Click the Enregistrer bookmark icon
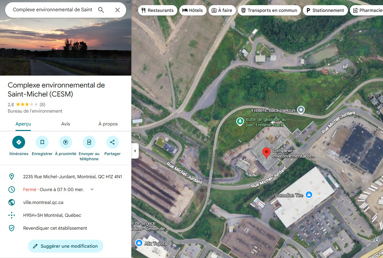This screenshot has width=383, height=258. tap(42, 142)
